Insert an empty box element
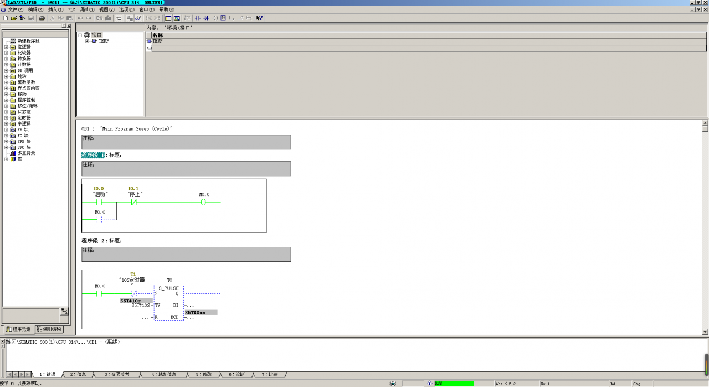Screen dimensions: 709x387 (223, 18)
